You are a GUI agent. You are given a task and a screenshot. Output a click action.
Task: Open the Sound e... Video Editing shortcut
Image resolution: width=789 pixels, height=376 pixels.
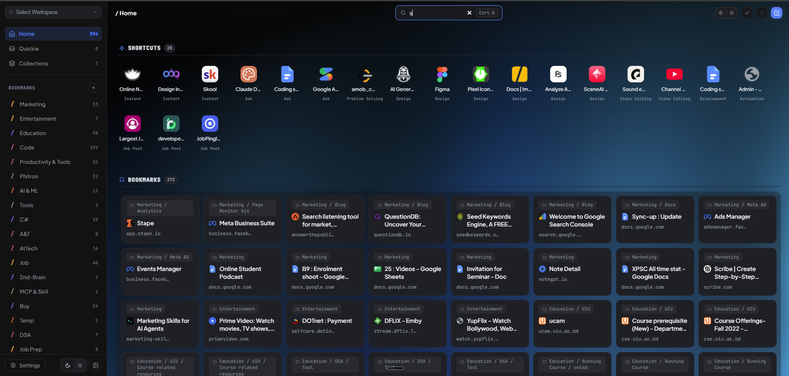[636, 75]
